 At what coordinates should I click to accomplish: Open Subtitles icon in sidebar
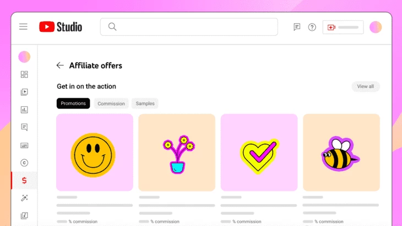point(24,145)
